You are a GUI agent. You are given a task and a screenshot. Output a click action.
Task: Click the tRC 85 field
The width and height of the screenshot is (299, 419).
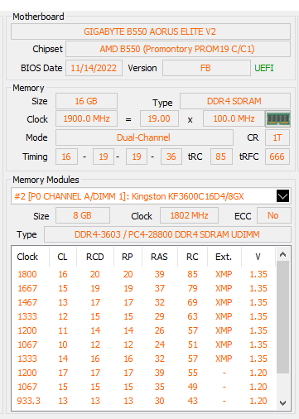pos(221,157)
